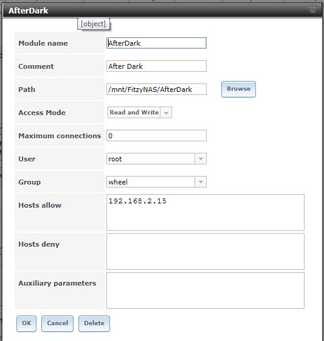Expand the Group dropdown arrow
Viewport: 324px width, 341px height.
pos(201,182)
